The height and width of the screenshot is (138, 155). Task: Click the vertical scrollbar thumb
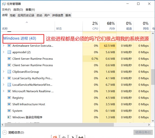click(153, 77)
